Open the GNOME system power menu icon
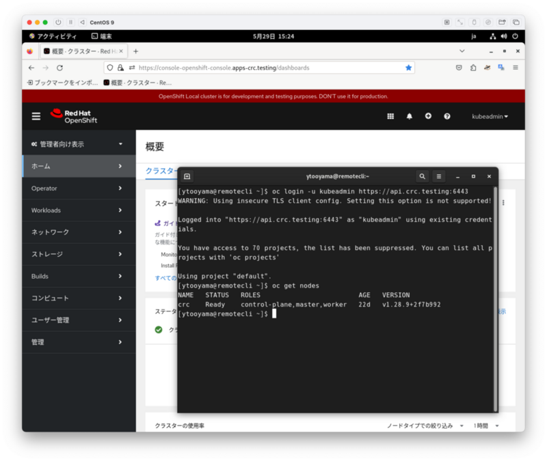The width and height of the screenshot is (547, 461). point(515,36)
